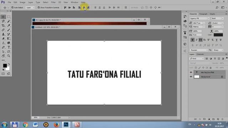The height and width of the screenshot is (128, 228).
Task: Click Faux Bold in Character panel
Action: [x=192, y=40]
